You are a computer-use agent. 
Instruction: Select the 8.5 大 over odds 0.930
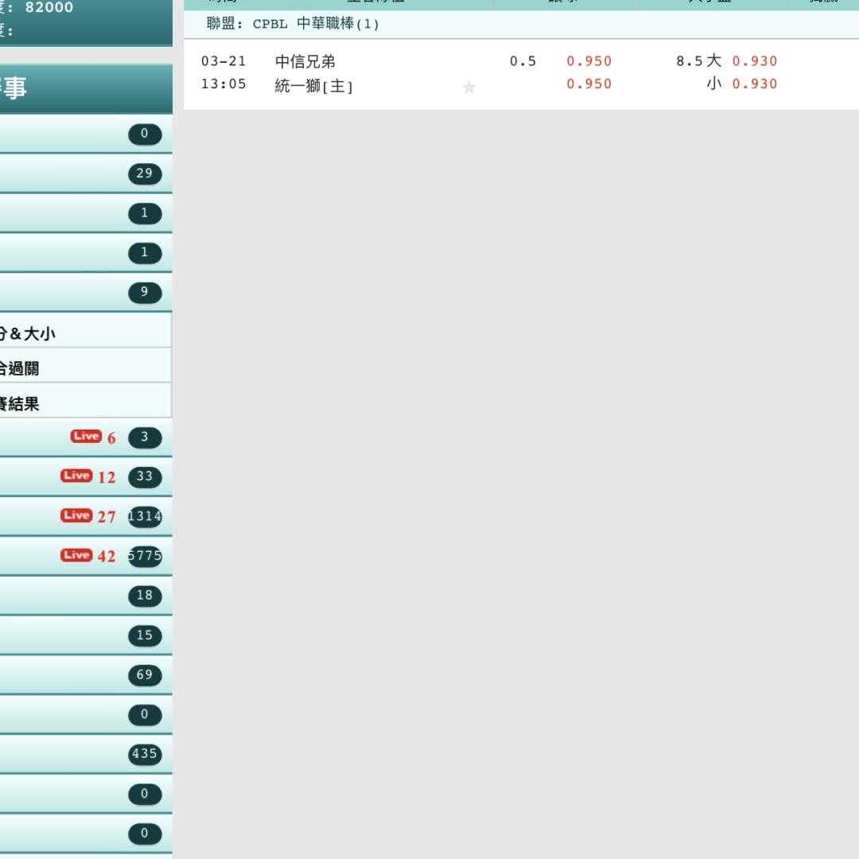(754, 61)
